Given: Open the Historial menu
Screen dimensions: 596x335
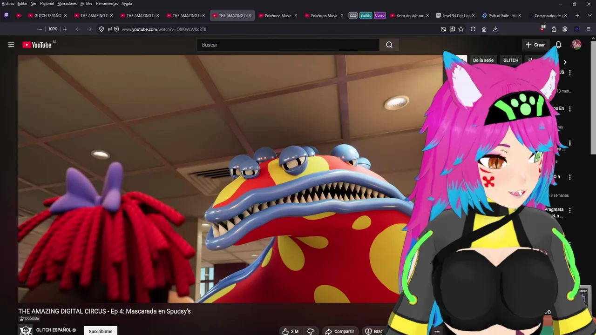Looking at the screenshot, I should [47, 3].
